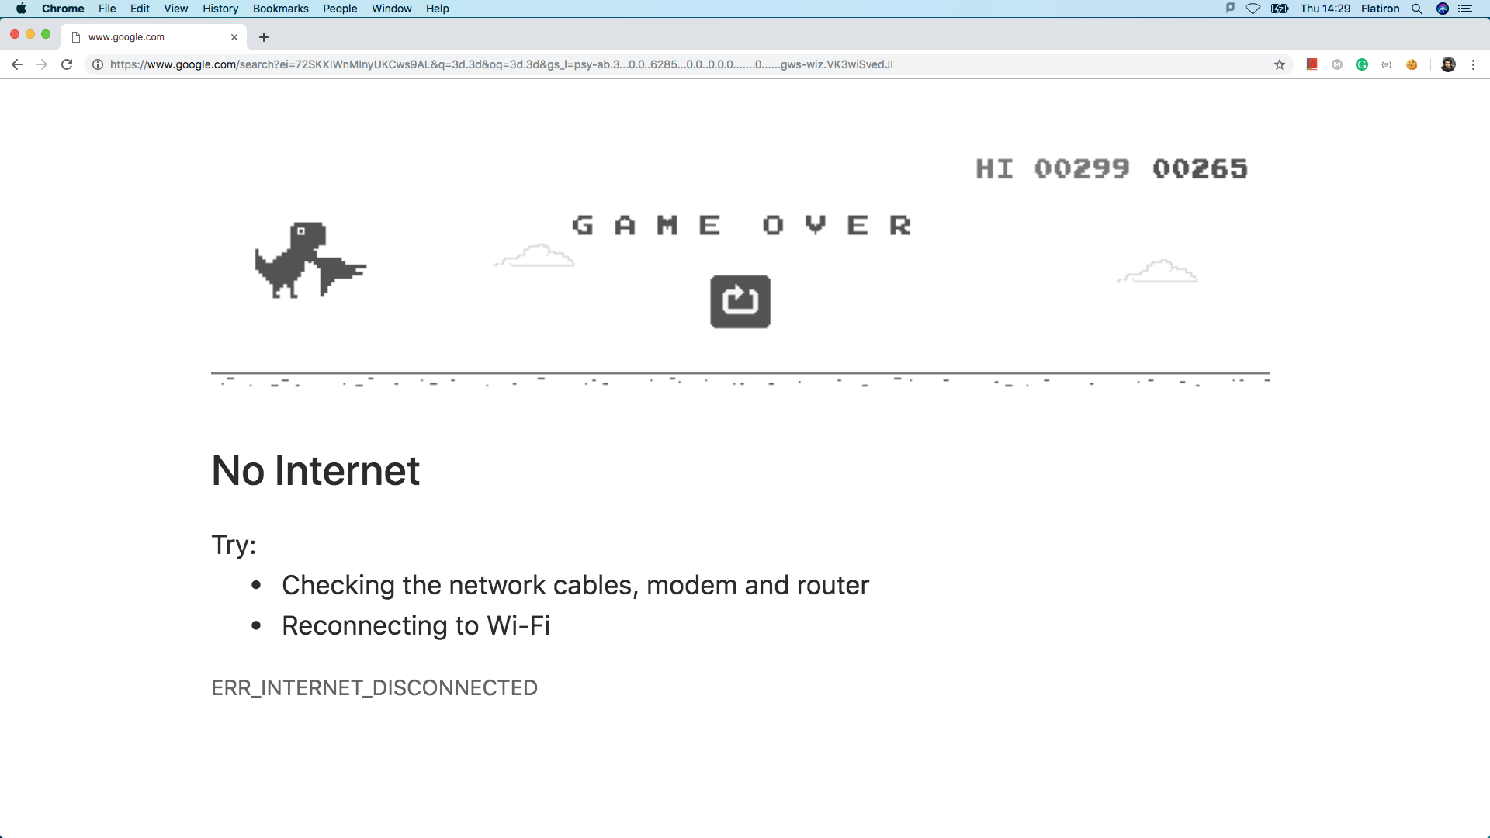This screenshot has width=1490, height=838.
Task: Click the address bar URL field
Action: [683, 64]
